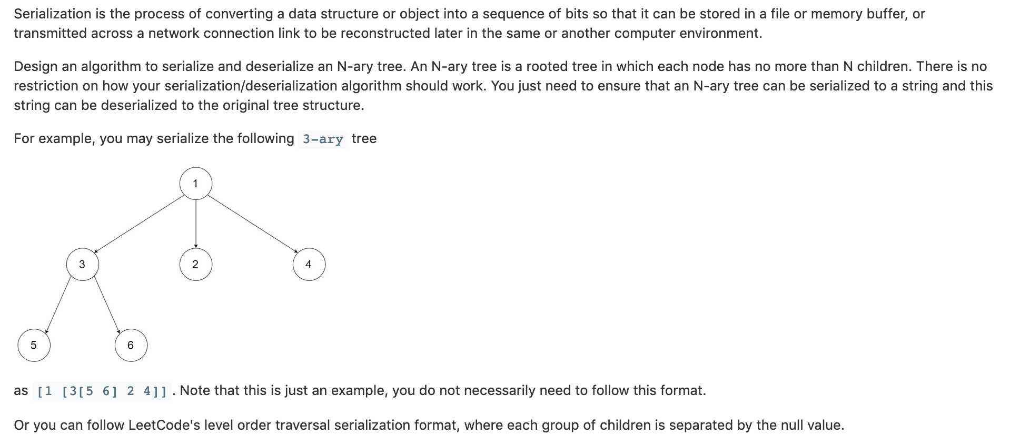This screenshot has width=1010, height=445.
Task: Click the edge from node 1 to node 4
Action: (x=253, y=224)
